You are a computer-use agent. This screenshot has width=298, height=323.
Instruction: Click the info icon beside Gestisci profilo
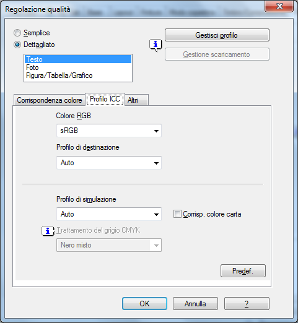tap(156, 45)
